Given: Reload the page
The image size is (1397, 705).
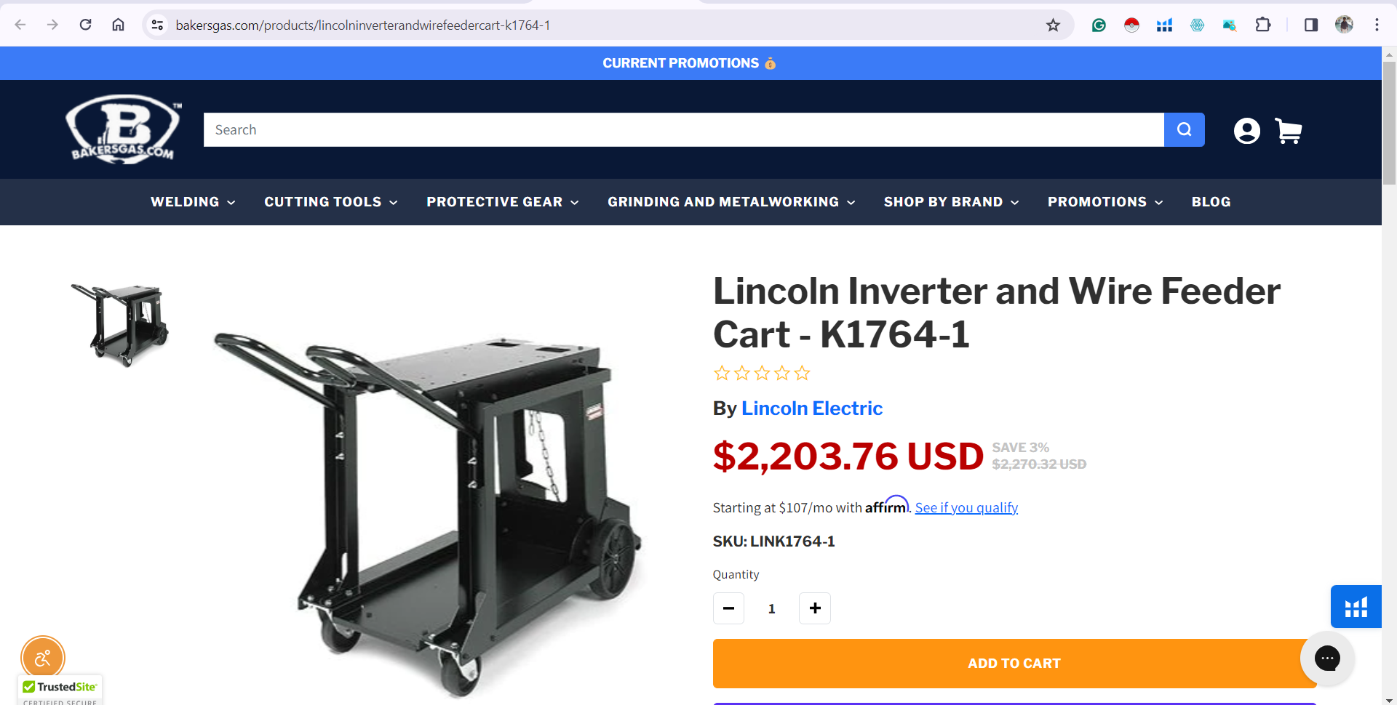Looking at the screenshot, I should 86,25.
